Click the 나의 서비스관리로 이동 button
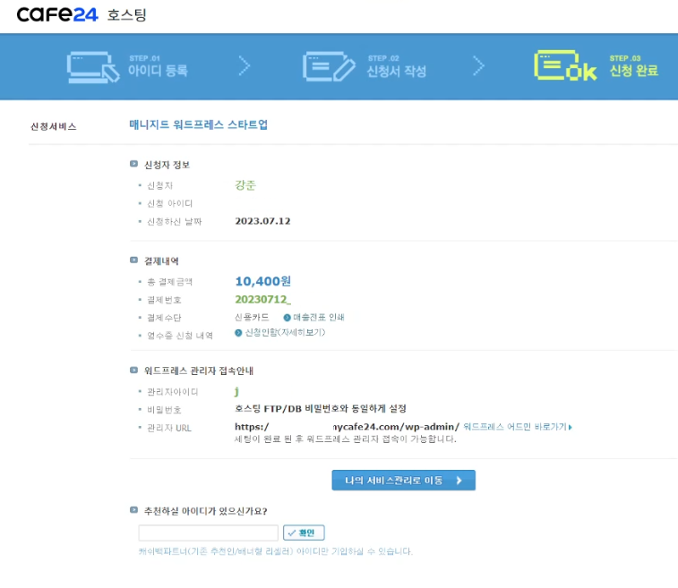This screenshot has width=678, height=588. coord(403,480)
